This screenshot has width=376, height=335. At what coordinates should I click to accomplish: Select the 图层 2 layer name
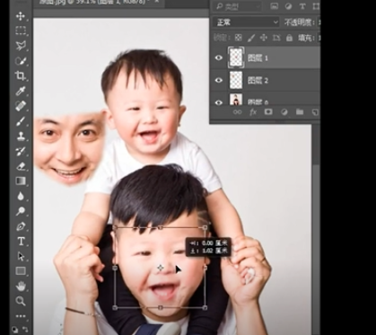click(x=258, y=80)
